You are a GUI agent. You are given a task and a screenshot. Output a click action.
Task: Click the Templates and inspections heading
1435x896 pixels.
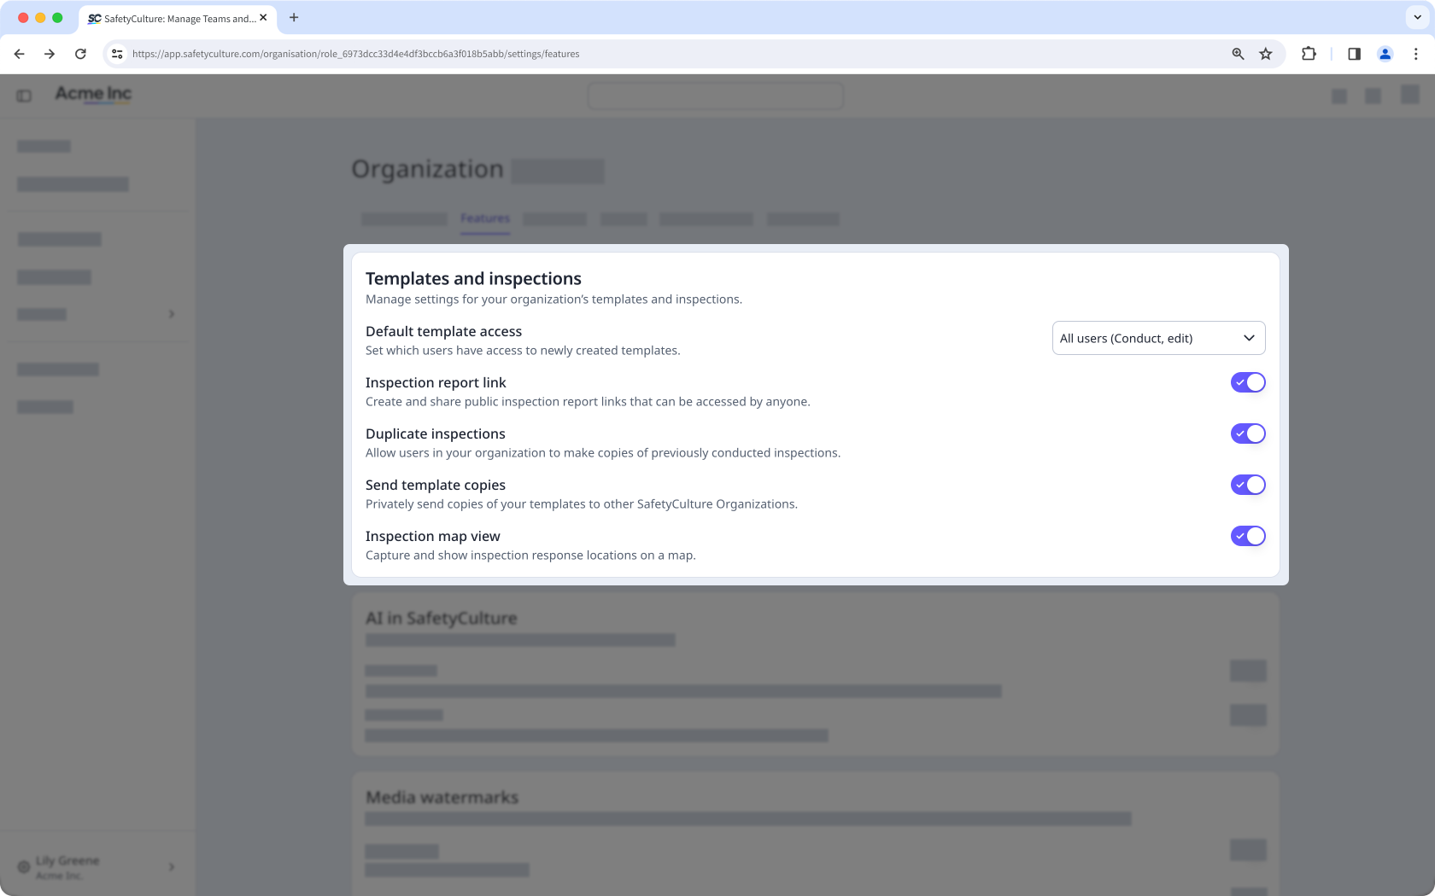473,278
